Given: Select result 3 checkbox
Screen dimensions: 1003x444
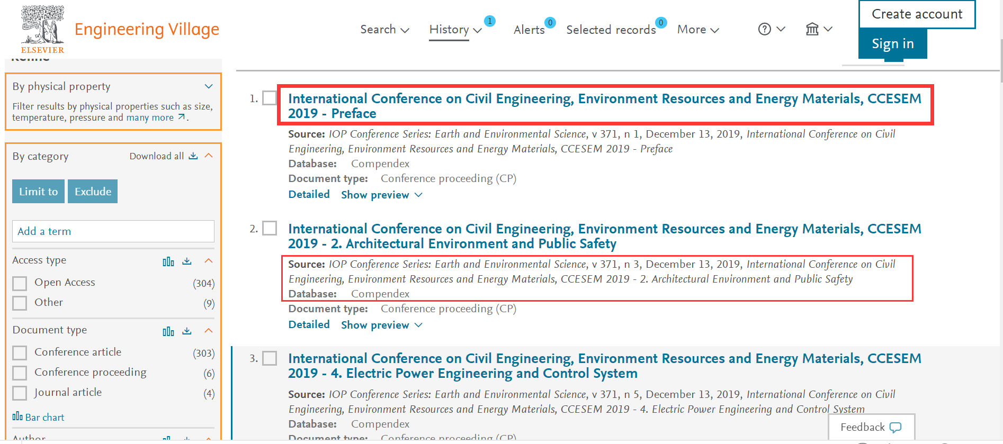Looking at the screenshot, I should click(270, 358).
